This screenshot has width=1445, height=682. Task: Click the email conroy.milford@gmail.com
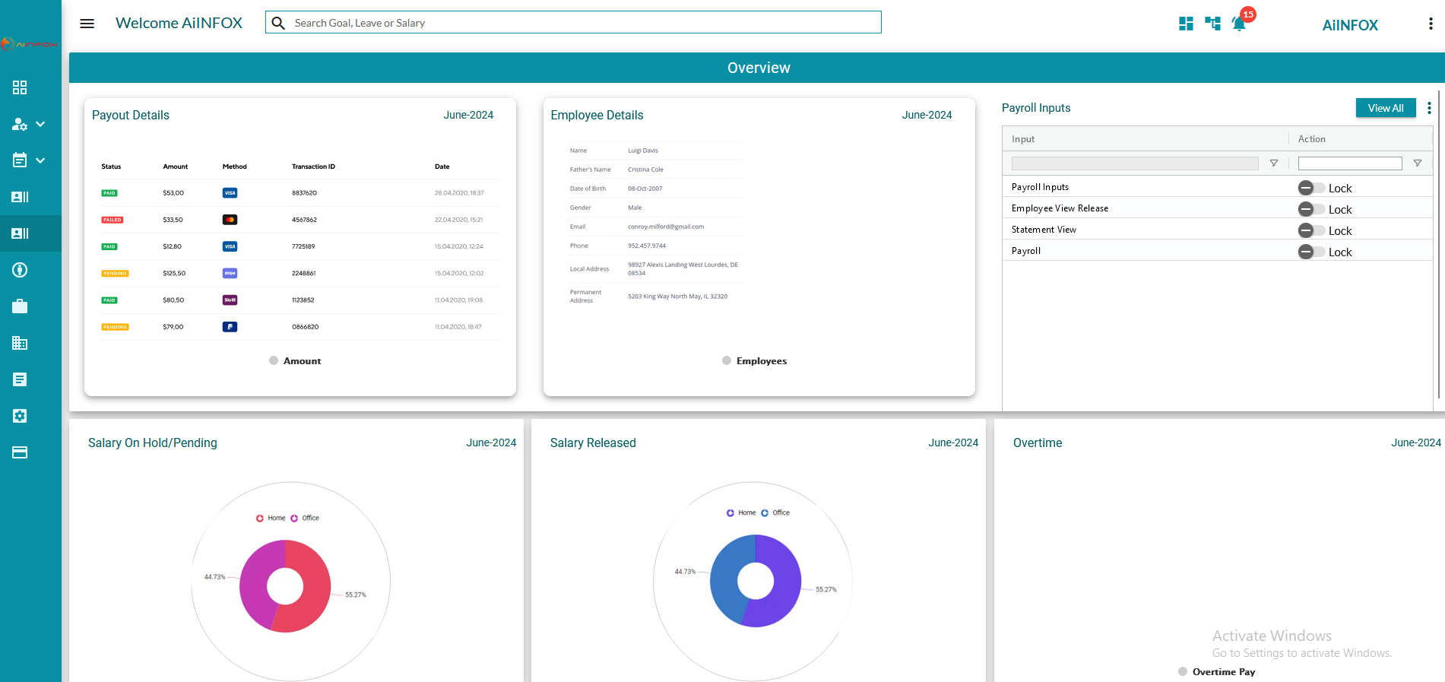point(666,227)
